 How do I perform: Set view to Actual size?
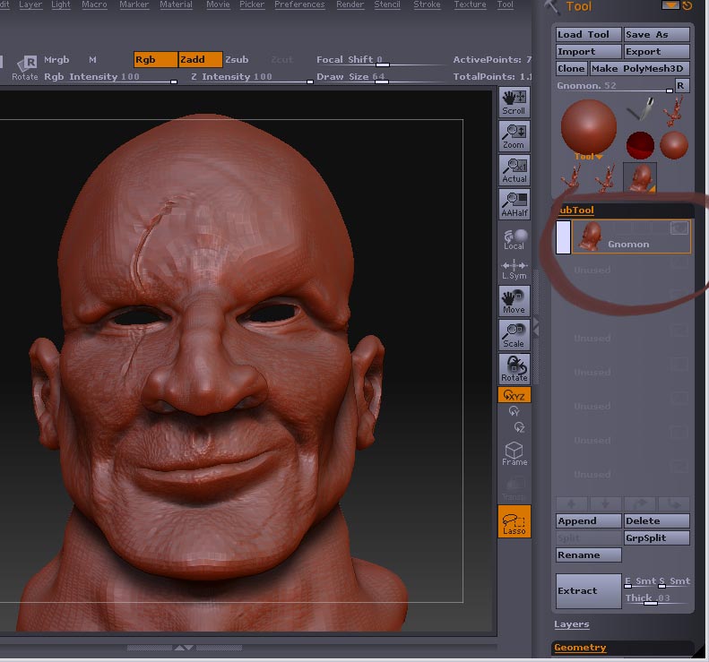coord(514,170)
